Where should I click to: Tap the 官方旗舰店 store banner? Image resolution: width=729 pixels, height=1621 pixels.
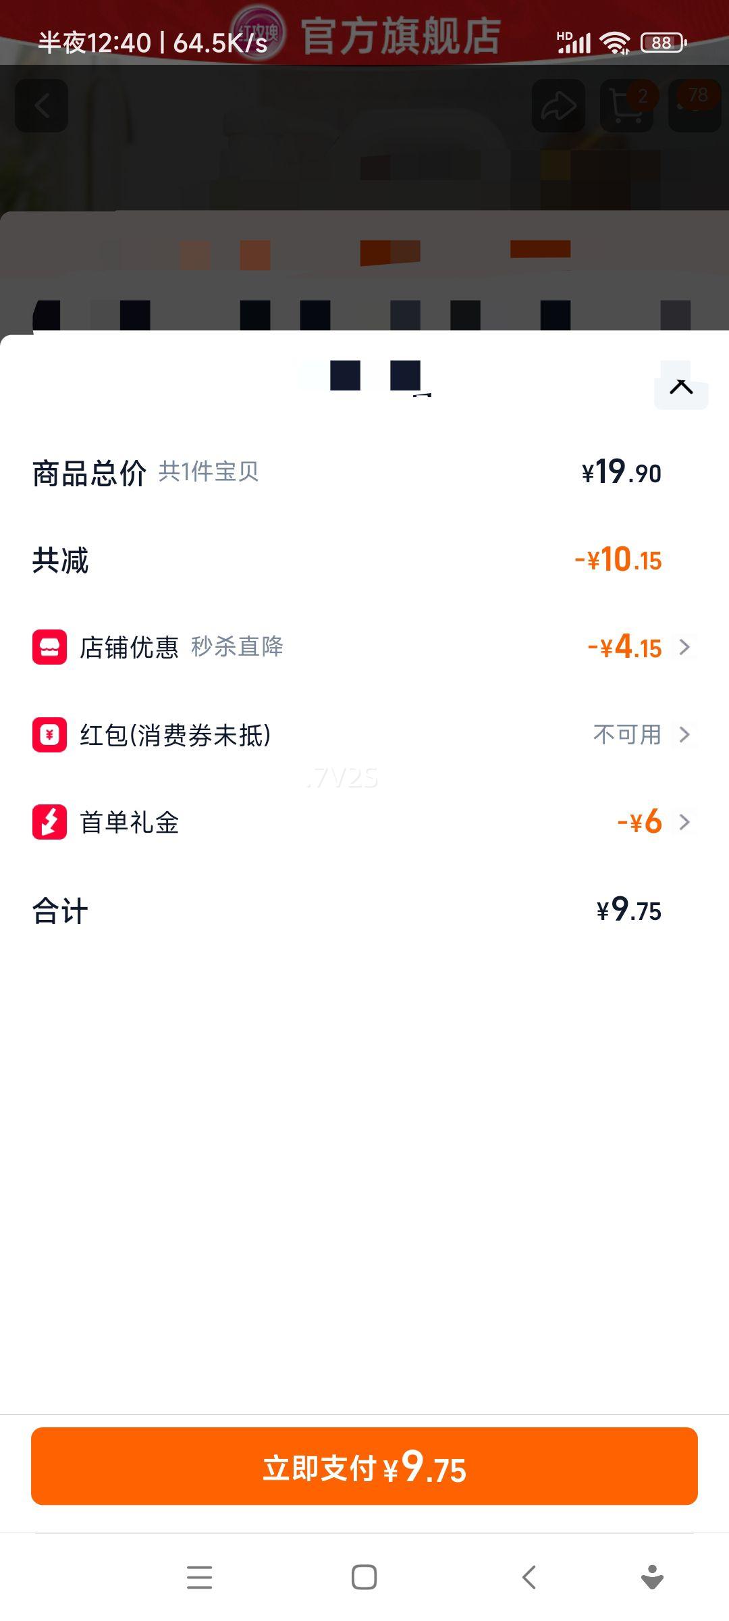(400, 35)
